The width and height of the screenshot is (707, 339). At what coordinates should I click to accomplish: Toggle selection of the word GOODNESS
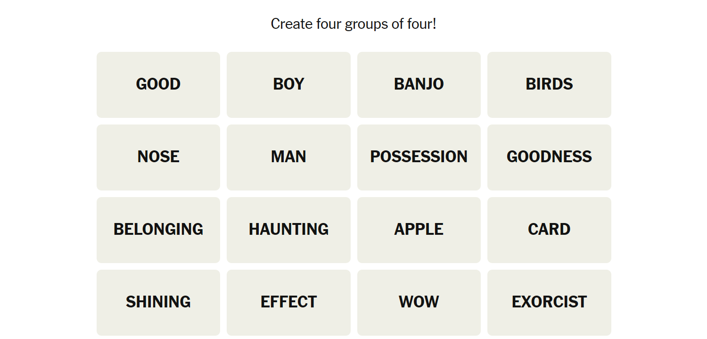(549, 157)
